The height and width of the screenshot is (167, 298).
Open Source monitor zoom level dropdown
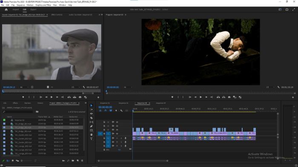coord(24,87)
